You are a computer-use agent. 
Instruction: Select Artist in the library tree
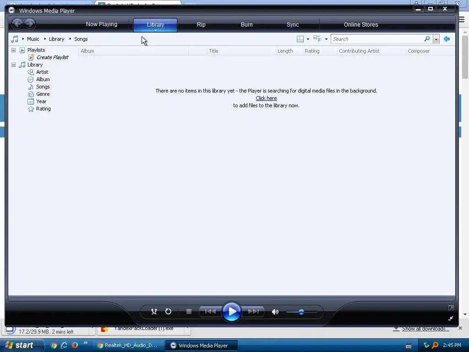click(42, 72)
